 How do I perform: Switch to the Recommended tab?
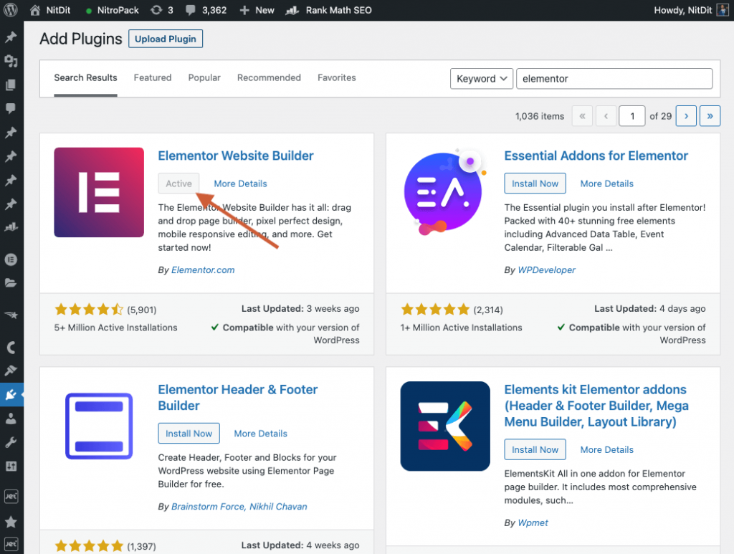coord(270,77)
